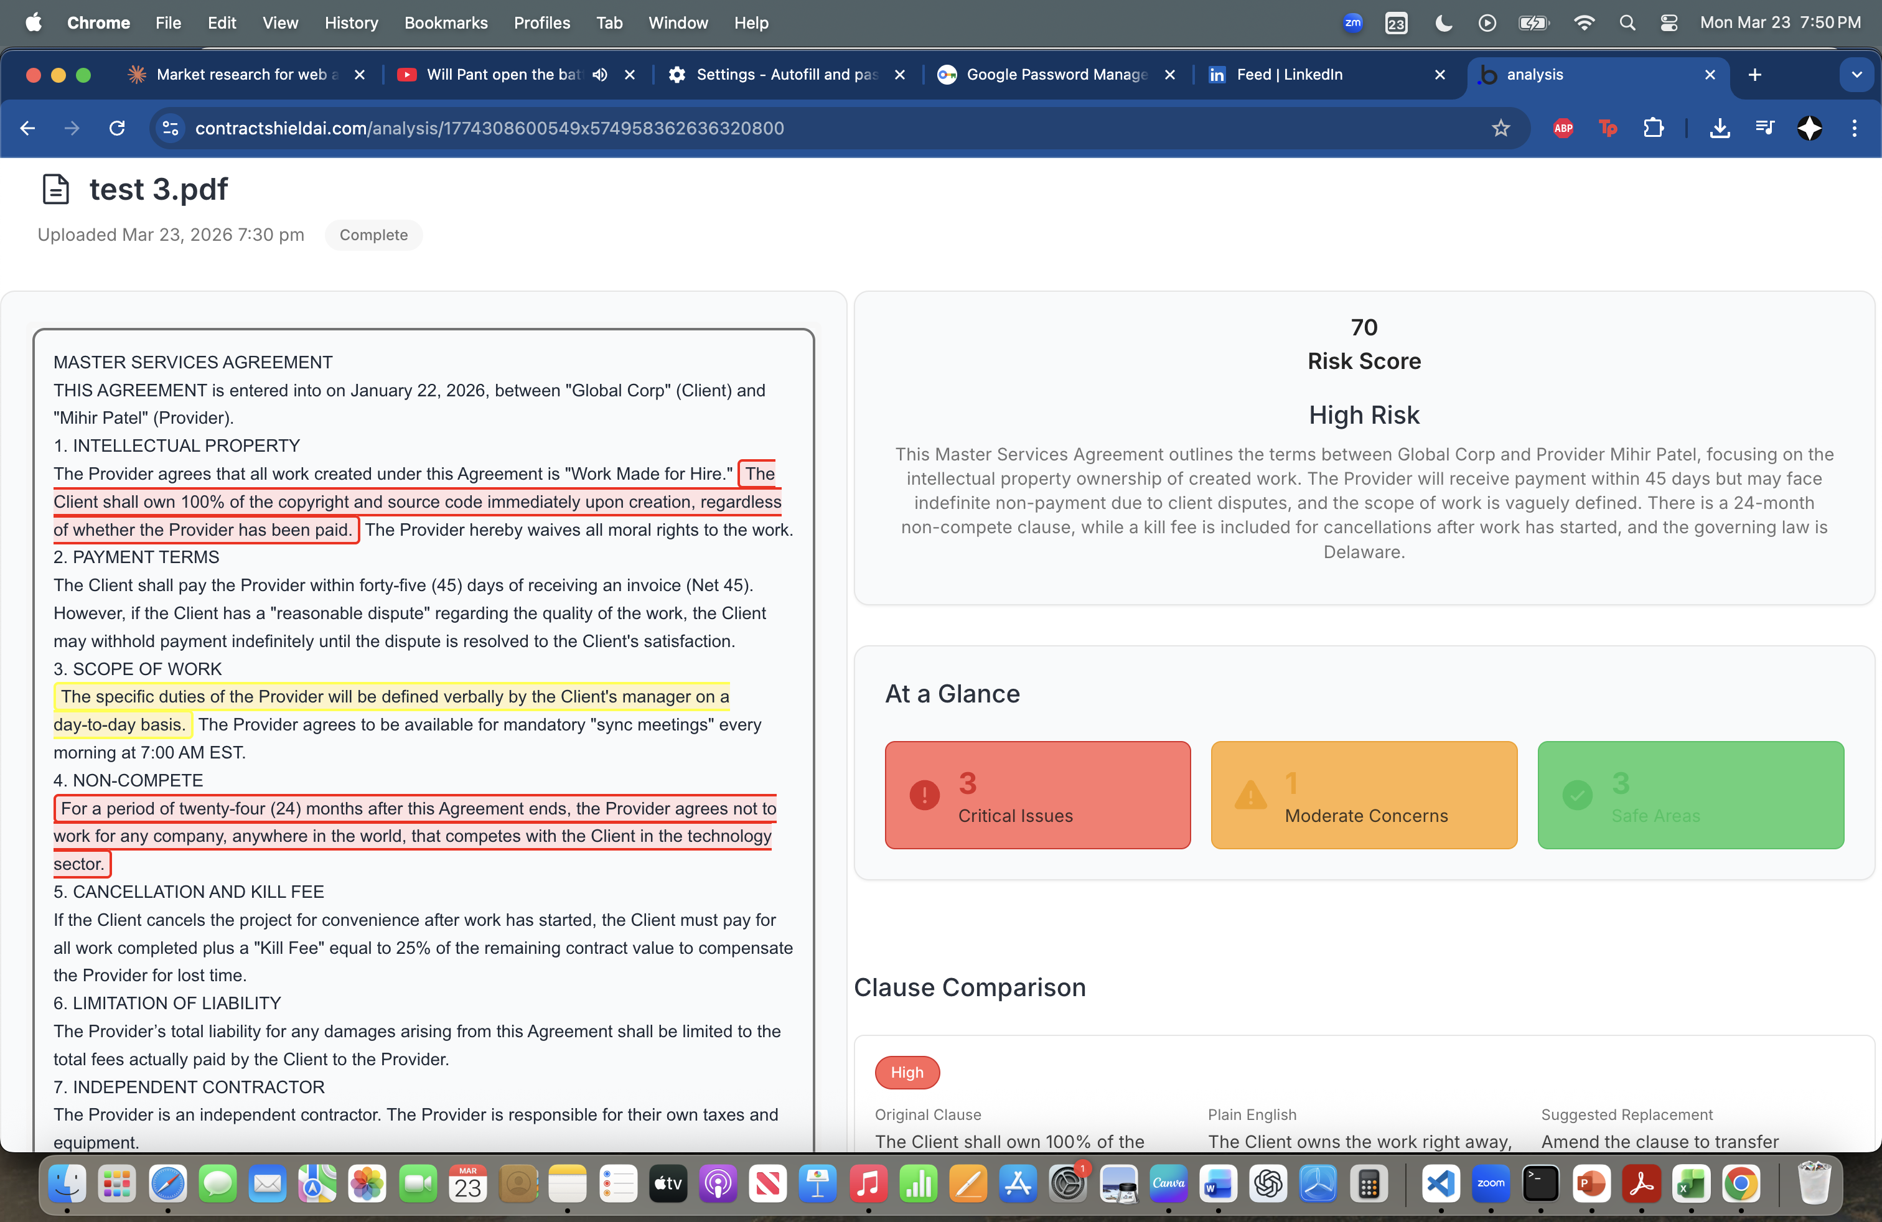Click the media controls playlist icon
The height and width of the screenshot is (1222, 1882).
(x=1764, y=128)
